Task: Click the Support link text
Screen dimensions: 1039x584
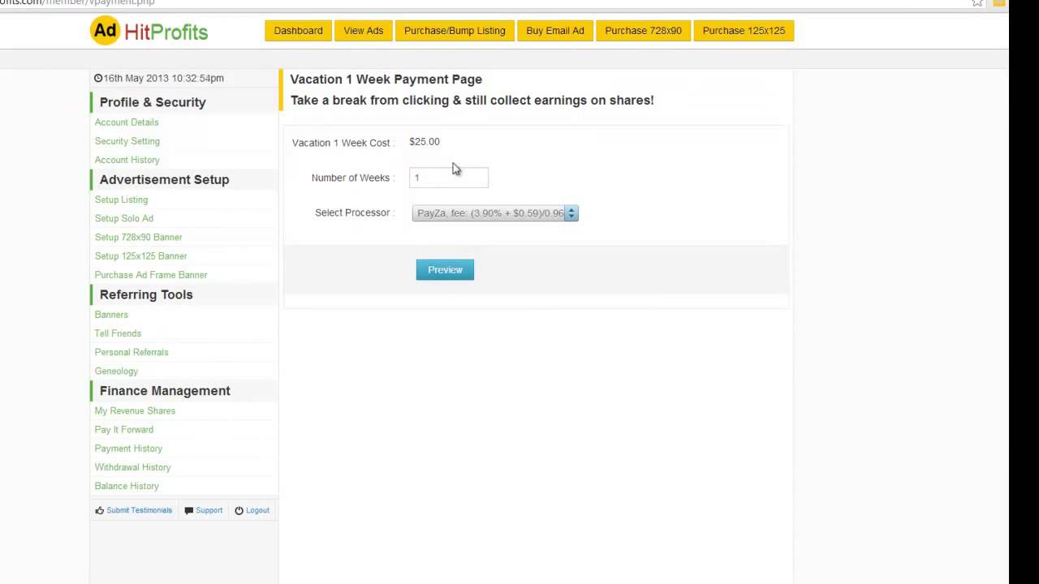Action: coord(209,510)
